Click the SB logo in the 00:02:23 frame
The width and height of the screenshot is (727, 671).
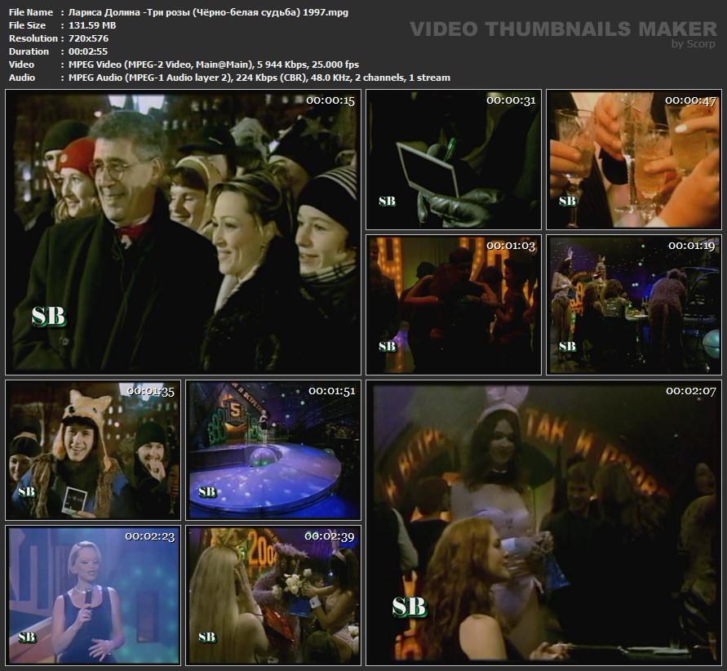tap(26, 637)
